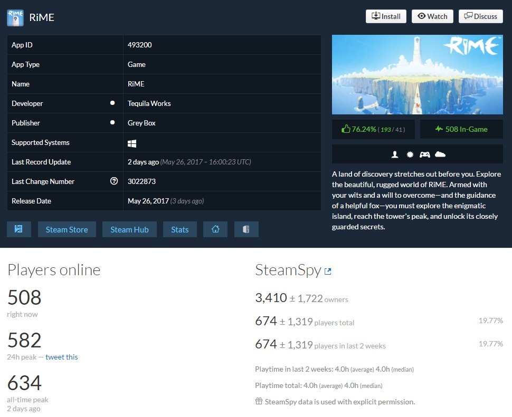Viewport: 512px width, 417px height.
Task: Click the Developer row dot icon
Action: [112, 103]
